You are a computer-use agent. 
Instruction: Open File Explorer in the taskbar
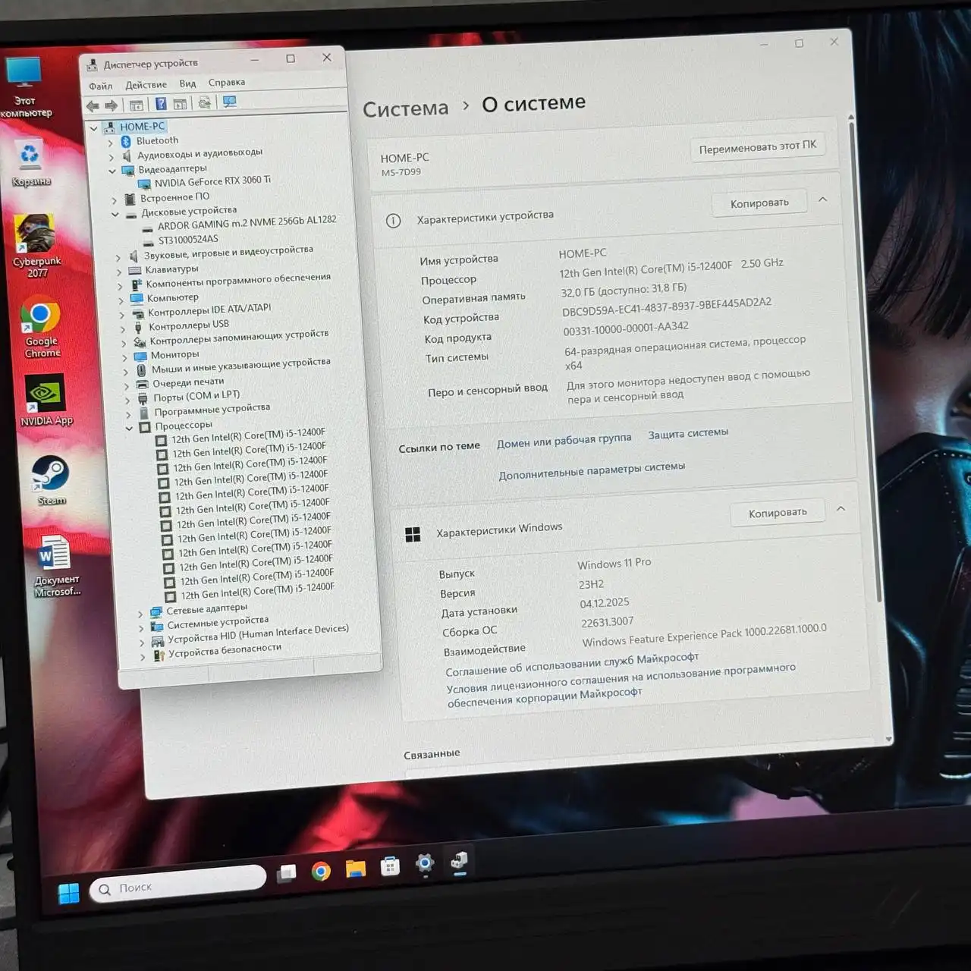pos(355,869)
